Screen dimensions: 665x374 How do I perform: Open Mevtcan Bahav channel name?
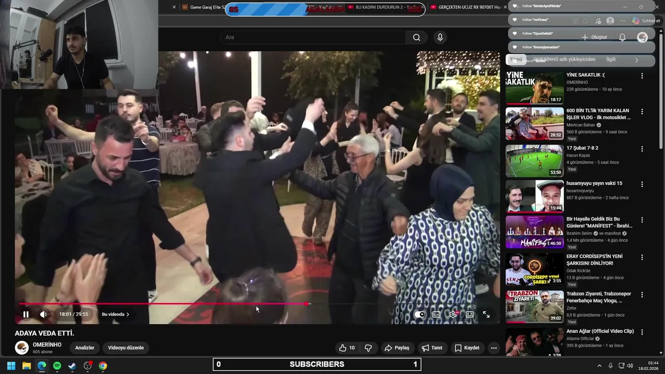point(581,125)
